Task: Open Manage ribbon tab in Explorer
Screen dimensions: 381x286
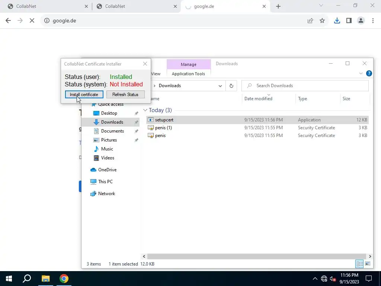Action: [x=189, y=64]
